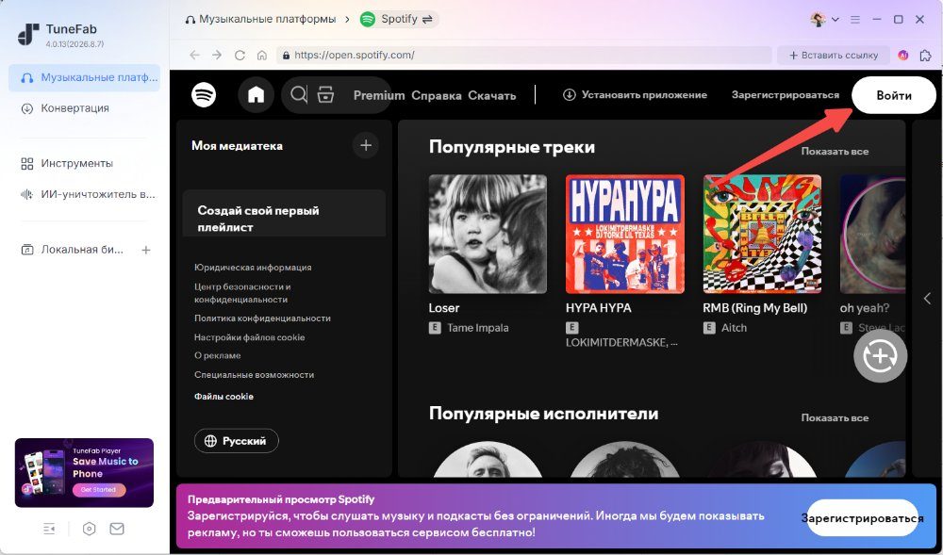Screen dimensions: 943x555
Task: Click Показать все for Популярные исполнители
Action: (835, 418)
